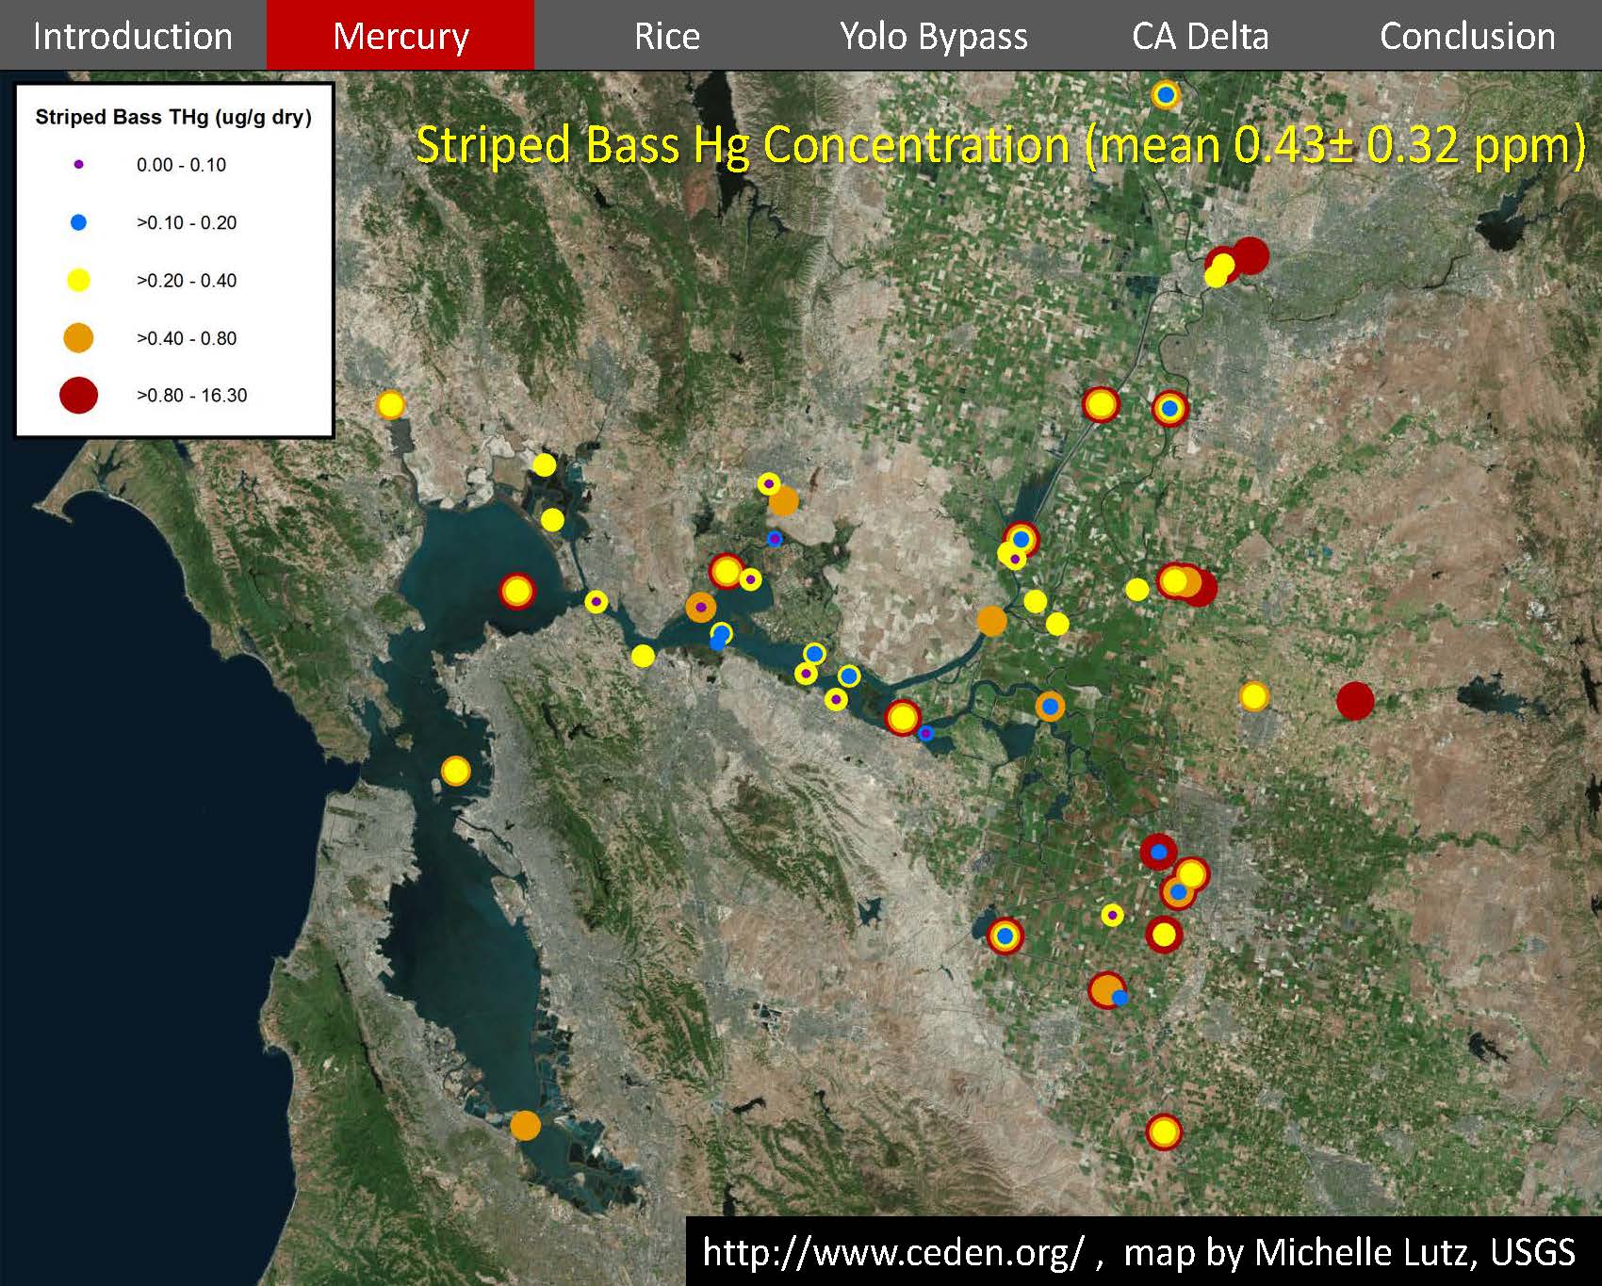Click the topmost blue-centered map marker
This screenshot has width=1602, height=1286.
pos(1166,95)
